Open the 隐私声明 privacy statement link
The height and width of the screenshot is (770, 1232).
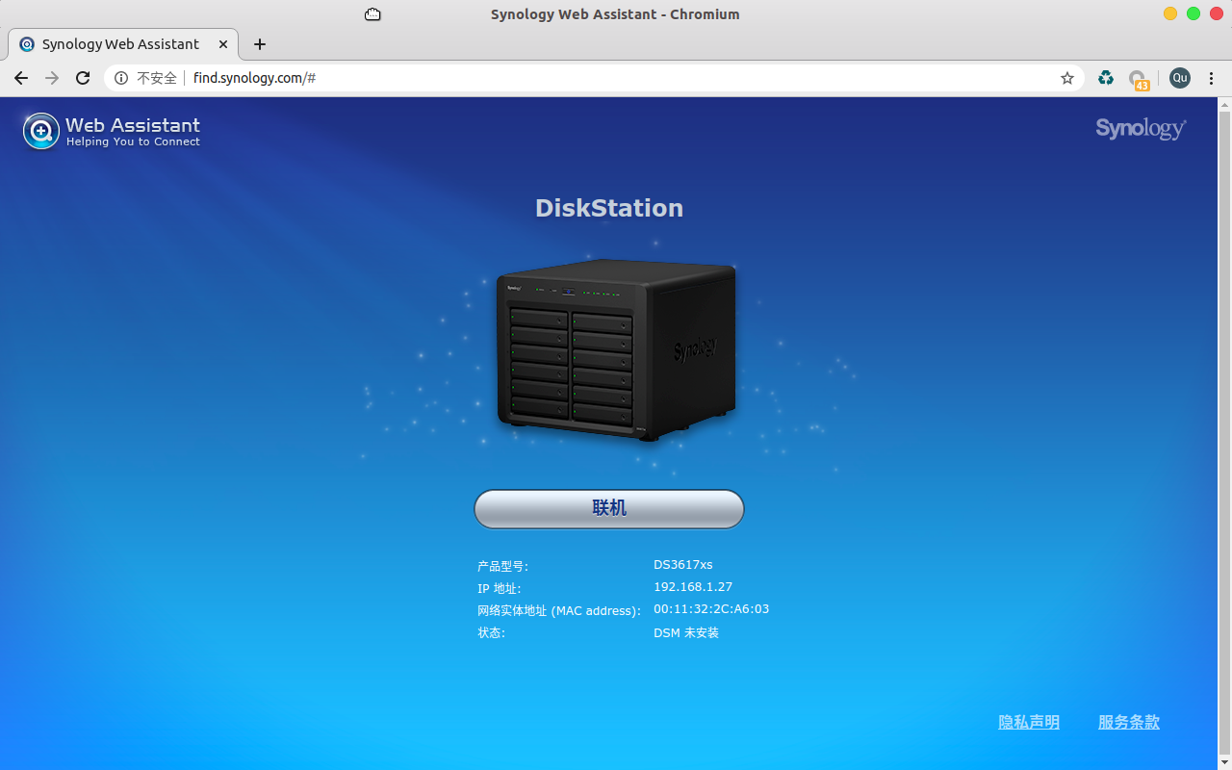coord(1028,722)
